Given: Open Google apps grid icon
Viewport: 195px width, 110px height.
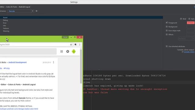Looking at the screenshot, I should (x=62, y=51).
